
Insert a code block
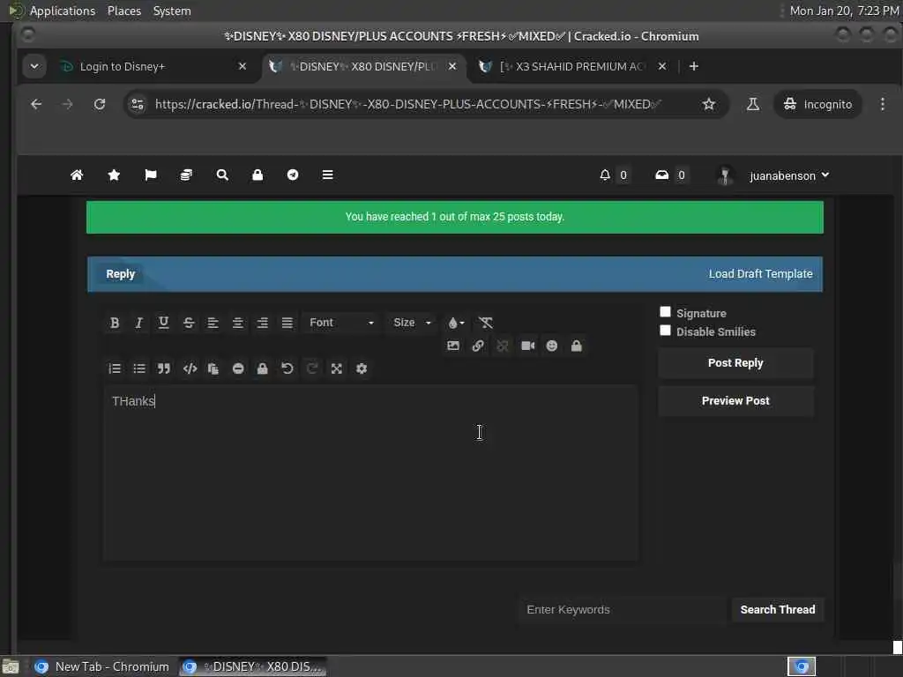(190, 369)
